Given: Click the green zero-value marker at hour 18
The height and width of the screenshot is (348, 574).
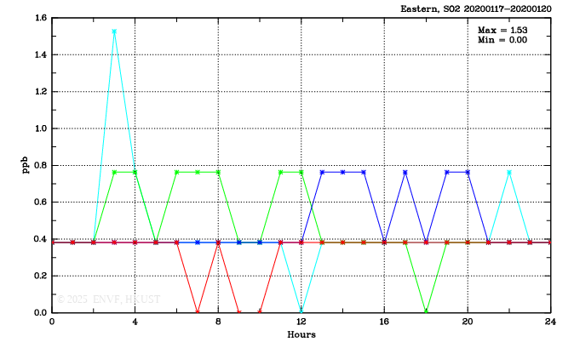Looking at the screenshot, I should pyautogui.click(x=426, y=312).
